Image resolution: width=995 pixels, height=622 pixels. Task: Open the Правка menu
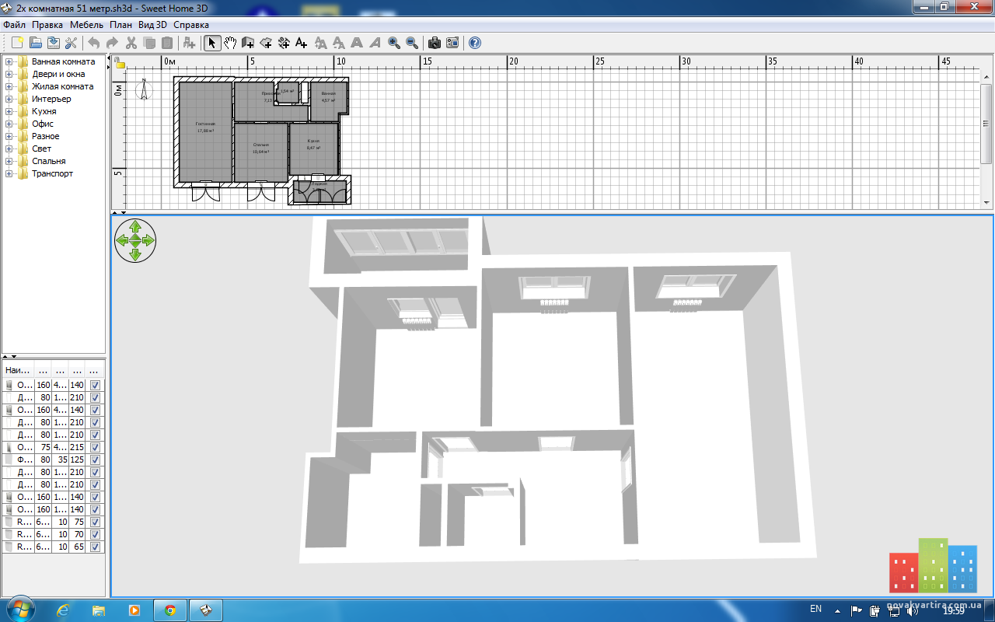(x=47, y=25)
